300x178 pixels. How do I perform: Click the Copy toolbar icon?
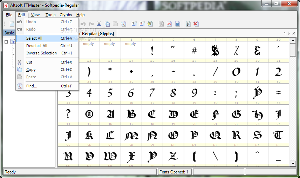(x=107, y=24)
